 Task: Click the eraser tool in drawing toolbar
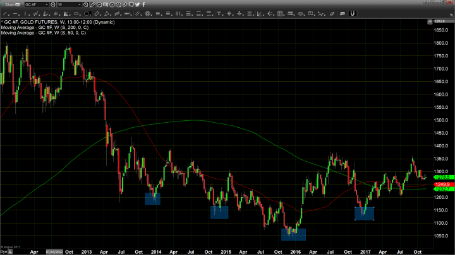click(x=332, y=13)
